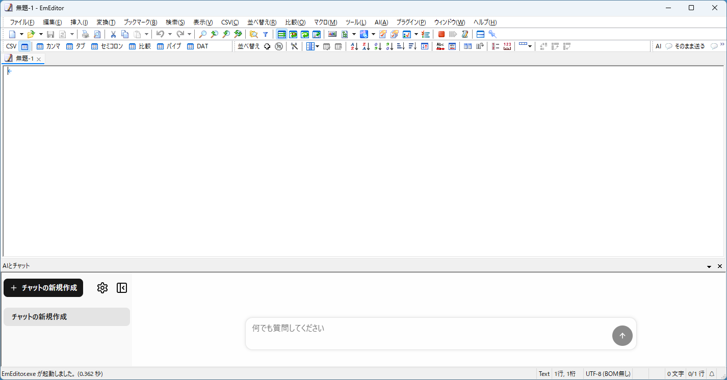Image resolution: width=727 pixels, height=380 pixels.
Task: Expand the Undo history dropdown arrow
Action: (x=170, y=34)
